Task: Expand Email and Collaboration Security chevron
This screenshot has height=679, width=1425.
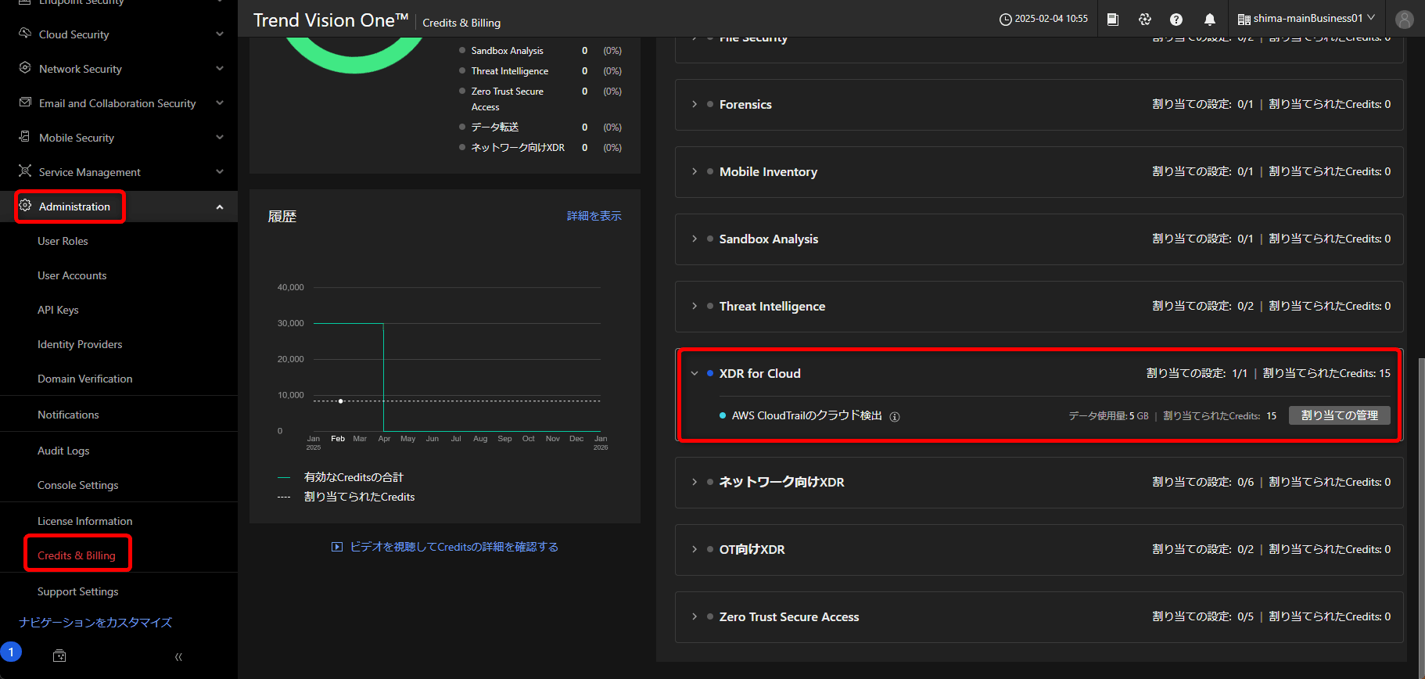Action: pos(220,103)
